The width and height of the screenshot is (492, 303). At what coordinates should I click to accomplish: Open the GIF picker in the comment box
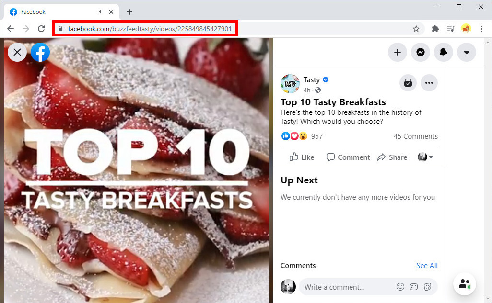coord(414,287)
